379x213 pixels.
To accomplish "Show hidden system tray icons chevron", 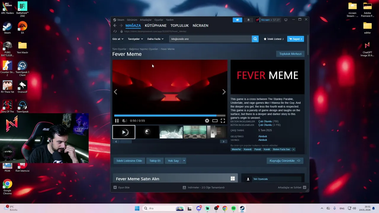I will tap(322, 208).
